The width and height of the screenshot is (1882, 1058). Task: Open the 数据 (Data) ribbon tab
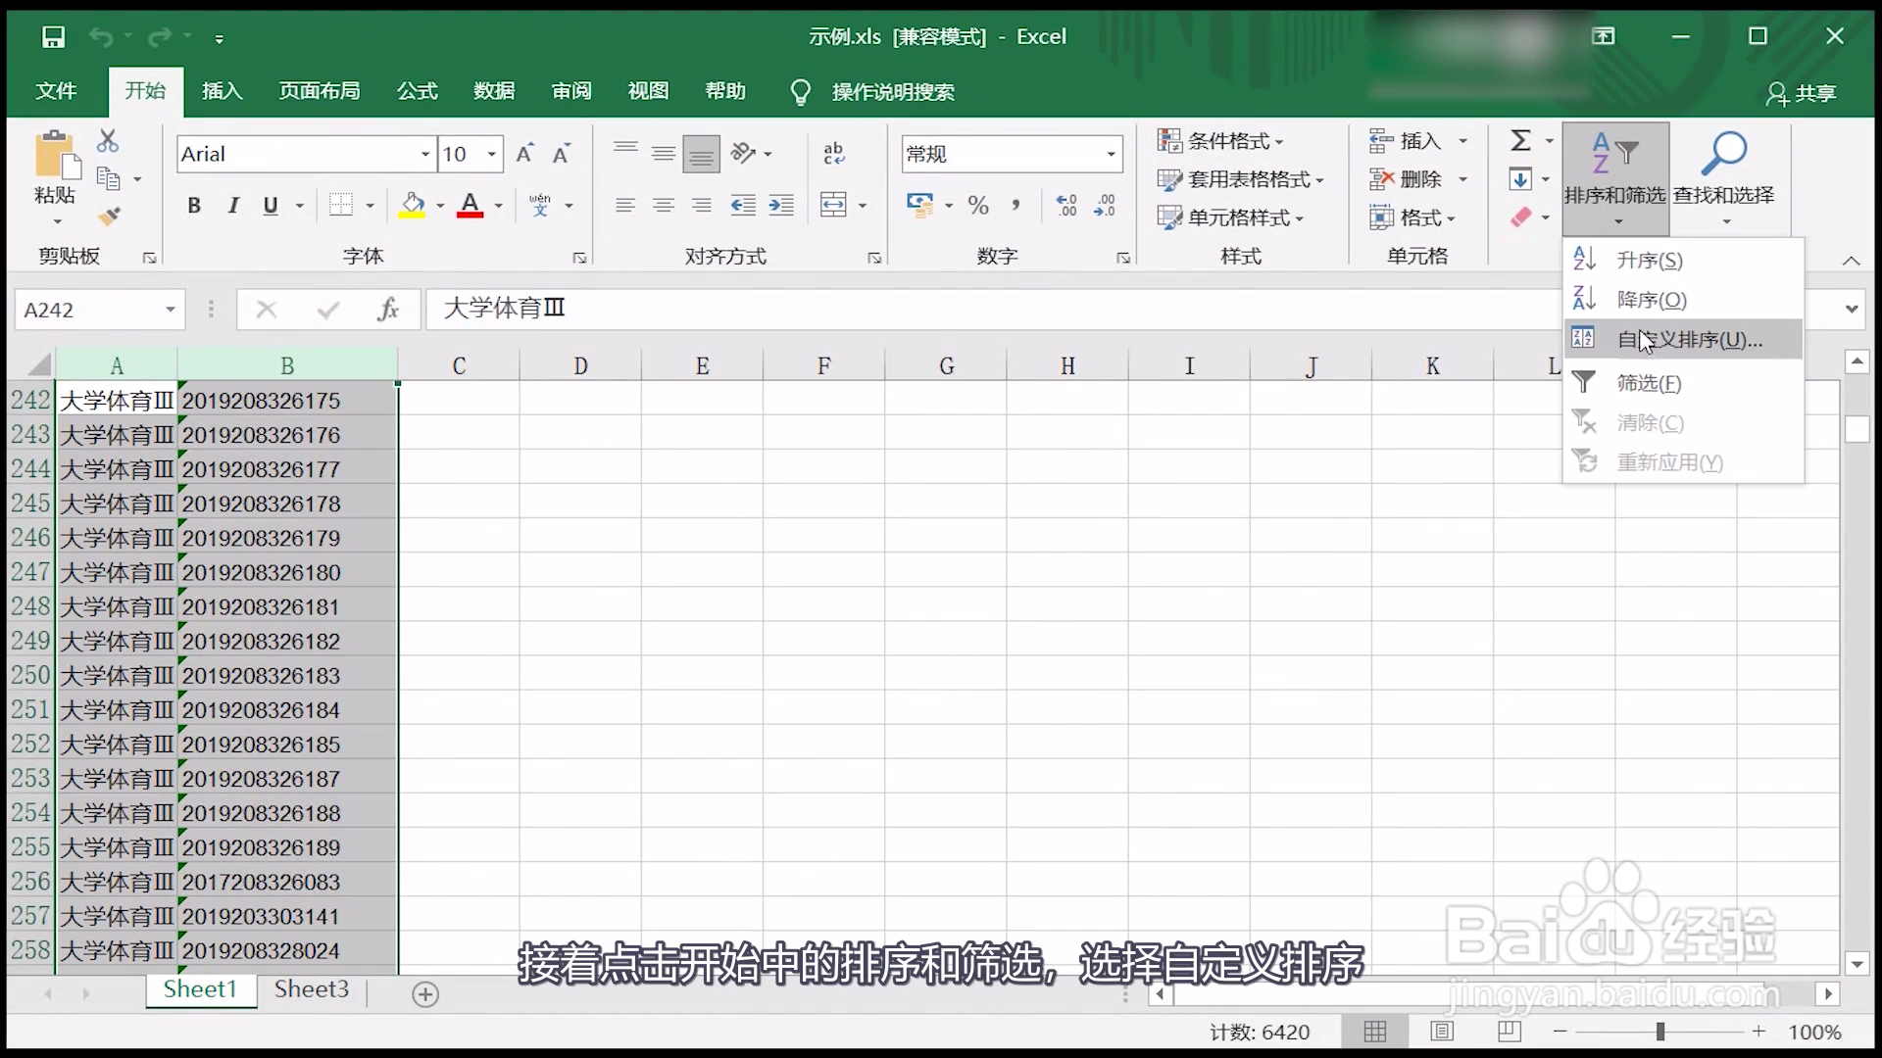click(x=494, y=91)
